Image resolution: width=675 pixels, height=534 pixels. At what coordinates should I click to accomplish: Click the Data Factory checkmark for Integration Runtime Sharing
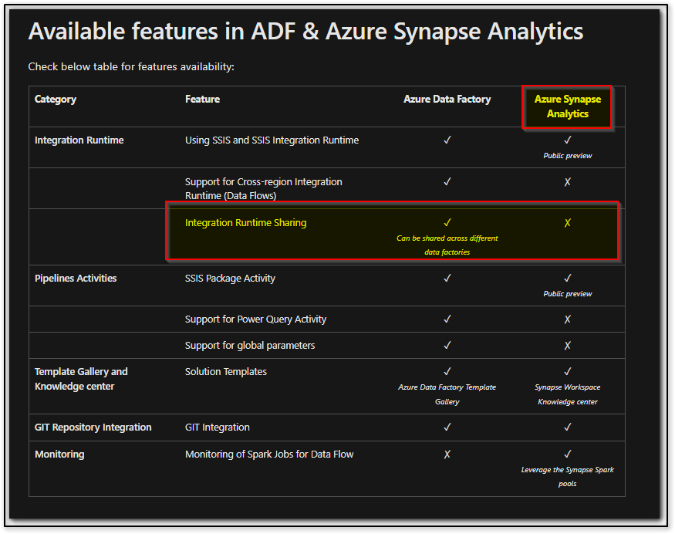447,223
